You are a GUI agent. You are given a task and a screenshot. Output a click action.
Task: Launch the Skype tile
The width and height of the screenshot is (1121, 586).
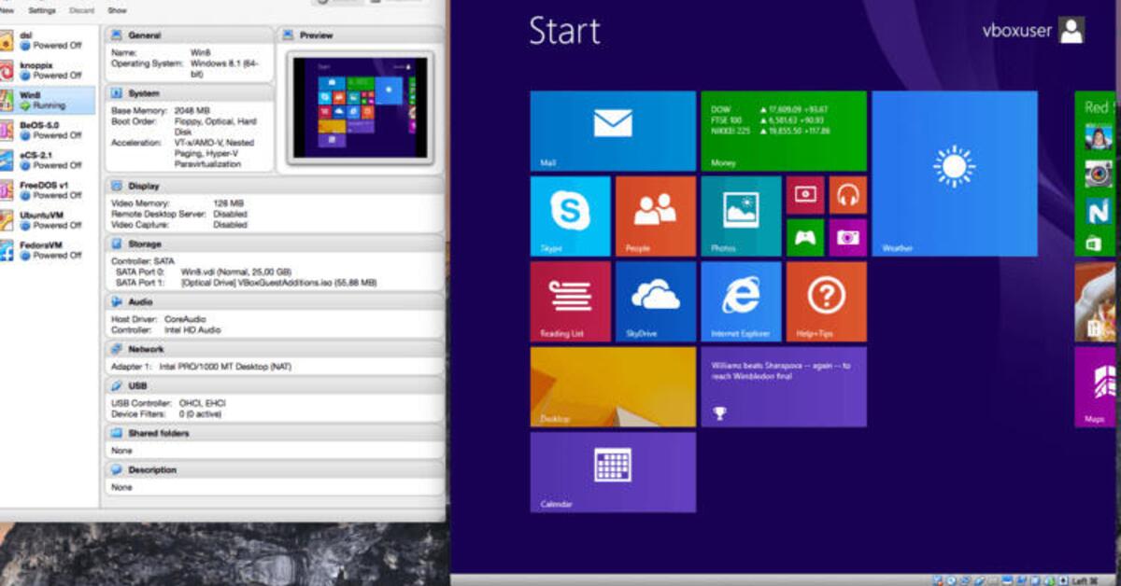point(570,216)
